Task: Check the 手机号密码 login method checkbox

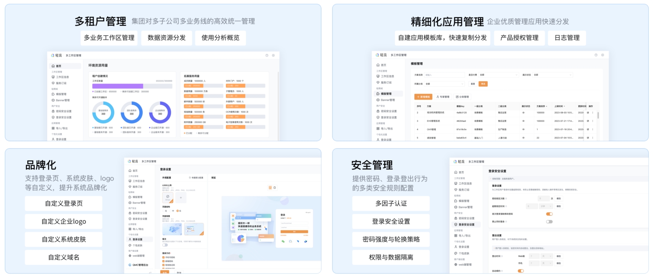Action: 164,258
